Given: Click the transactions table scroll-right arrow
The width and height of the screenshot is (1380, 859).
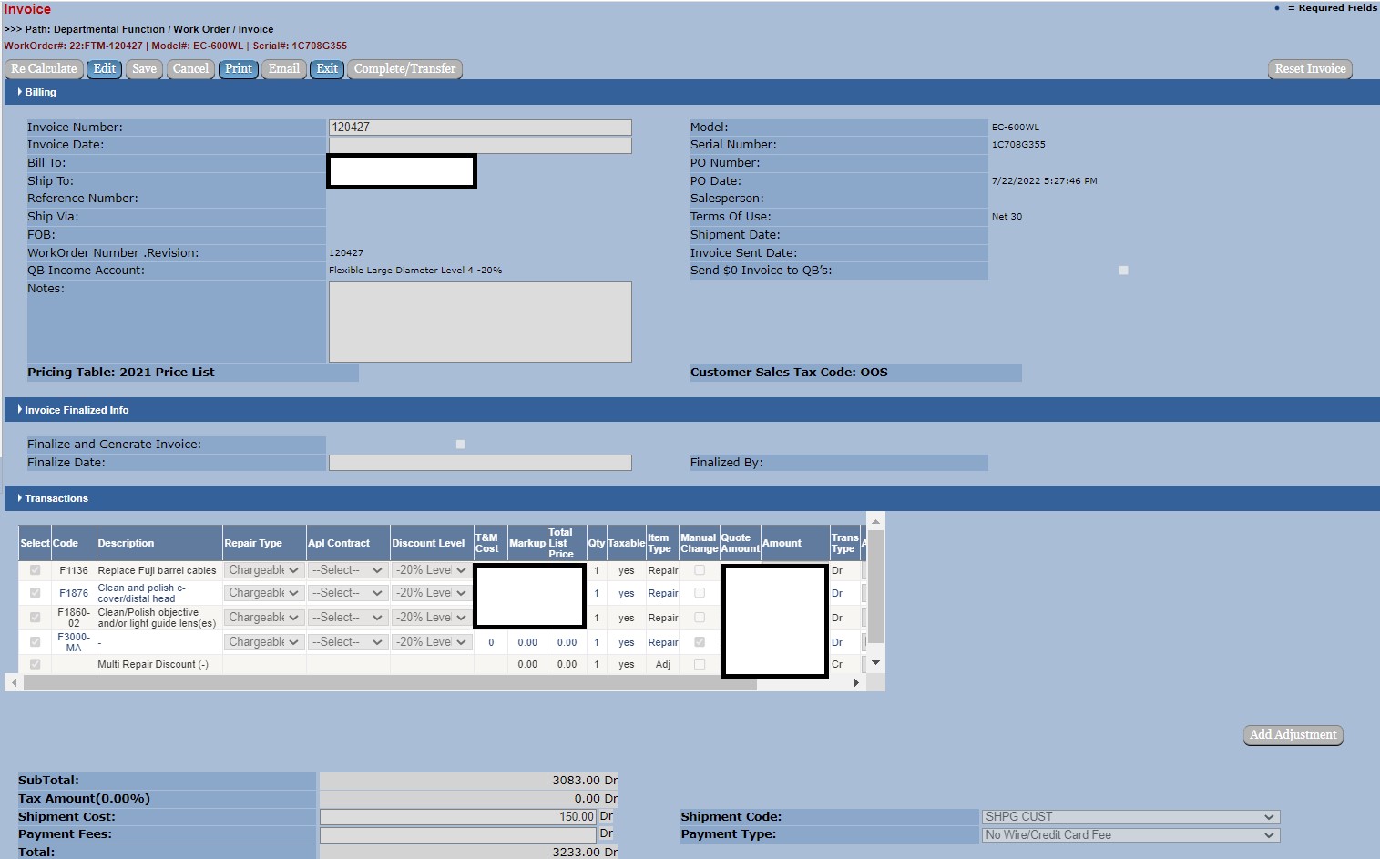Looking at the screenshot, I should tap(856, 682).
